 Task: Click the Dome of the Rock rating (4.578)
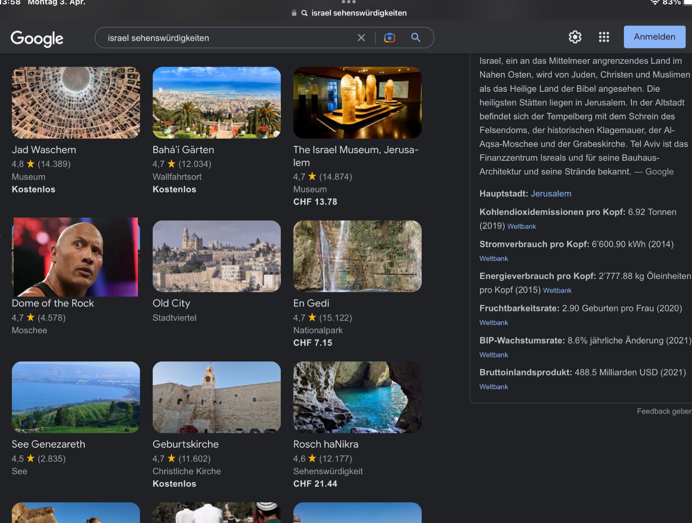pyautogui.click(x=38, y=318)
